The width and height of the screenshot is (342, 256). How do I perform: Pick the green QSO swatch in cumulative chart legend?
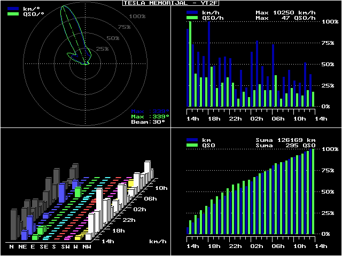(x=192, y=145)
